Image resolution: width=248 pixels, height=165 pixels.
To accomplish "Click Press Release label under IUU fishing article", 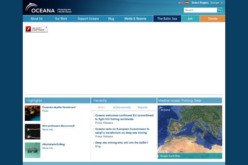I will tap(104, 123).
